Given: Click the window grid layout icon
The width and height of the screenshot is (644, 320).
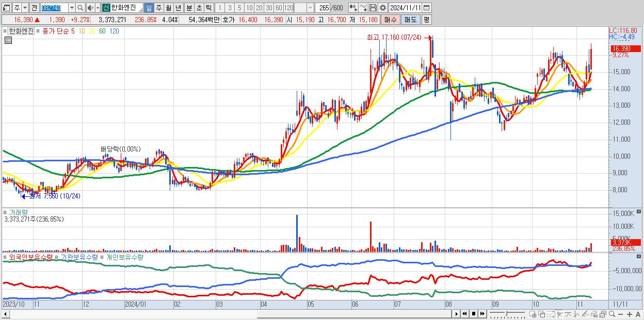Looking at the screenshot, I should pos(533,314).
